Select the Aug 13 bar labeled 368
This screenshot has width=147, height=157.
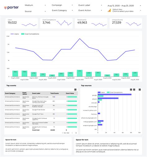coord(24,73)
